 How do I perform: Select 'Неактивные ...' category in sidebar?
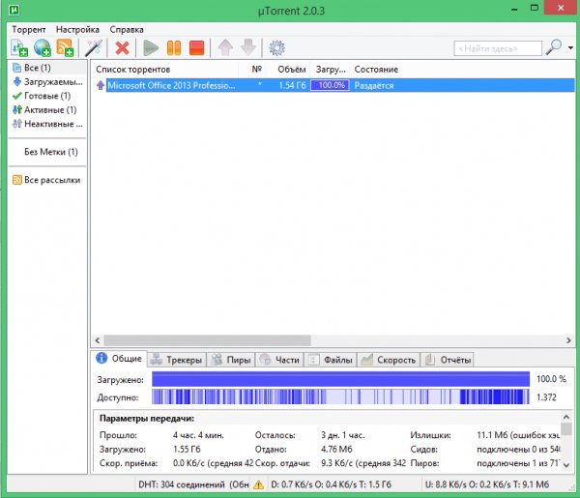[47, 124]
